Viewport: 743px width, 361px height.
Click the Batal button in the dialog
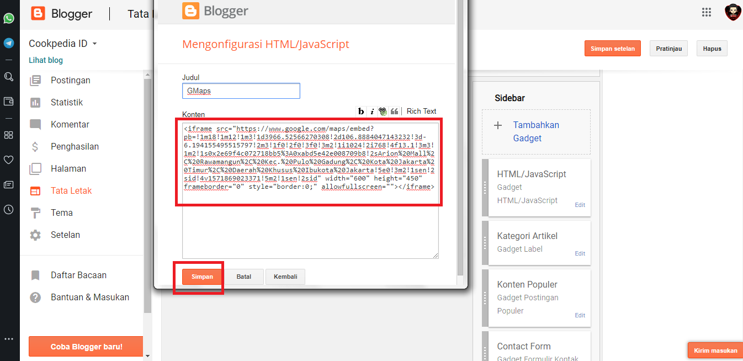244,277
